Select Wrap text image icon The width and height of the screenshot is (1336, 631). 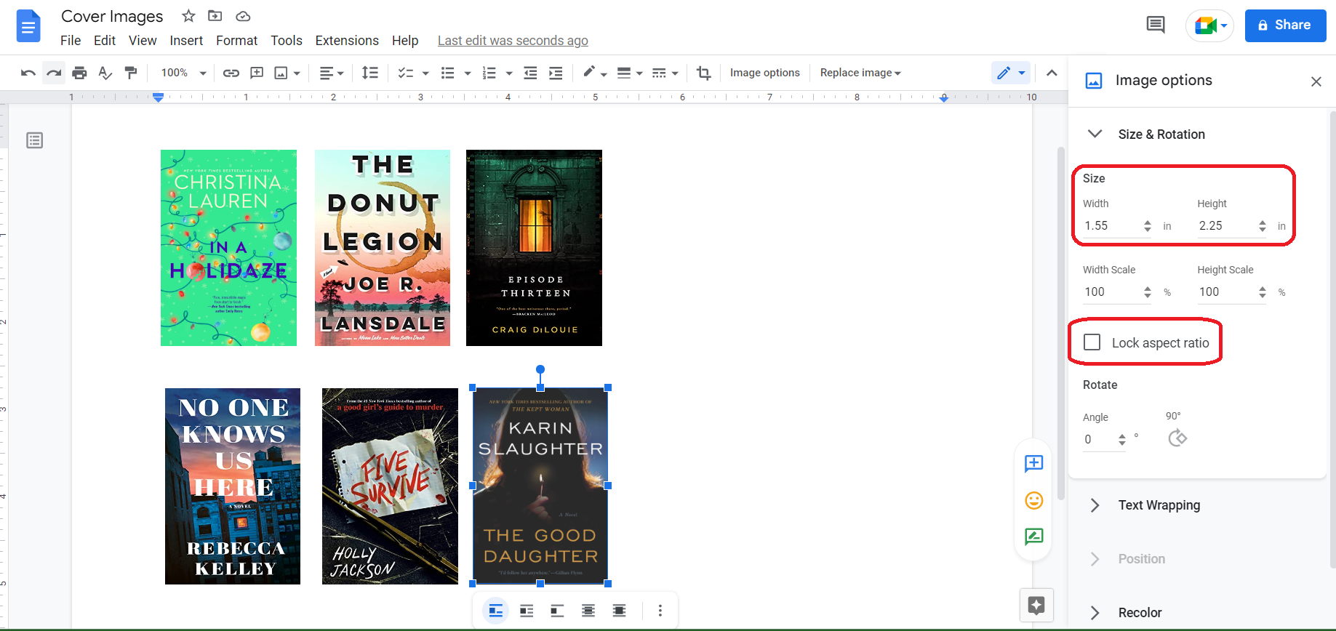click(527, 611)
